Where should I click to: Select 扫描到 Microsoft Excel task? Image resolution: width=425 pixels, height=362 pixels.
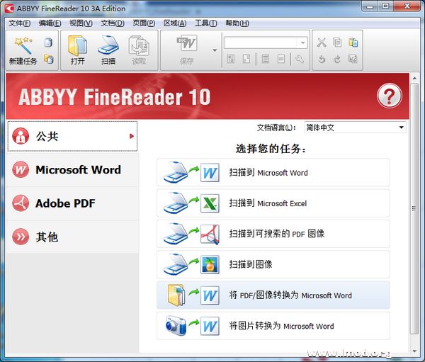point(273,203)
